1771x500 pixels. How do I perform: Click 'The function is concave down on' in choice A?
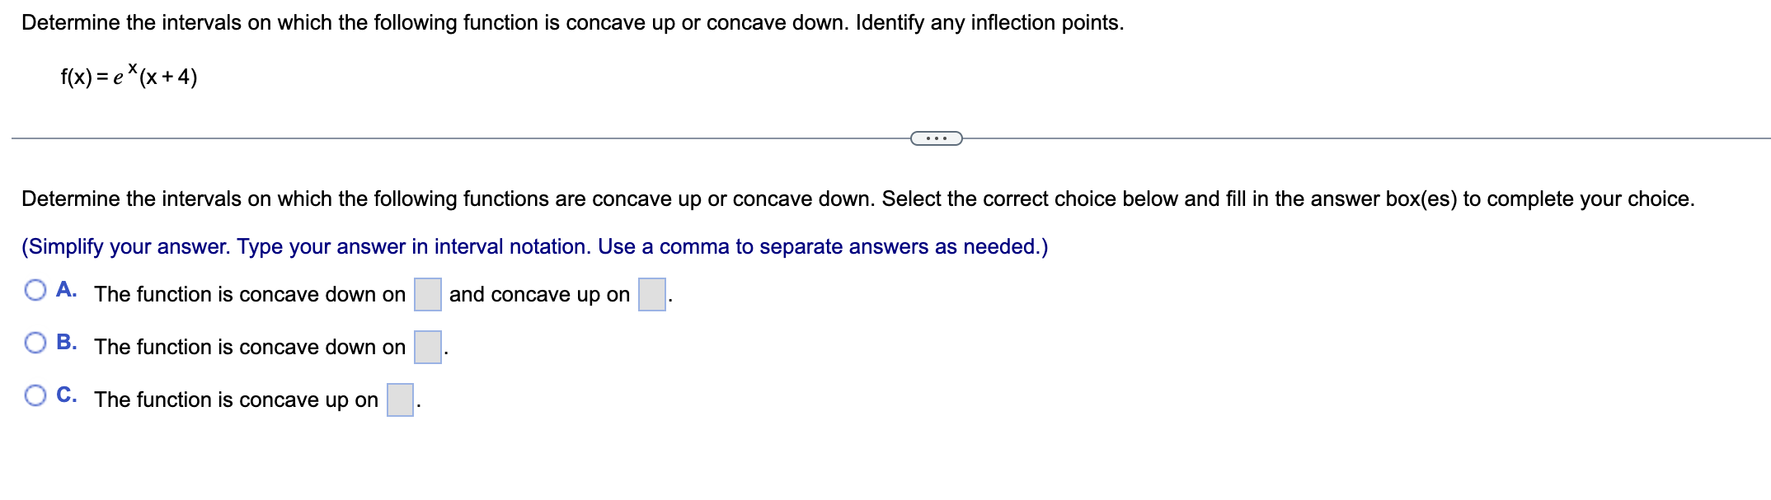250,294
